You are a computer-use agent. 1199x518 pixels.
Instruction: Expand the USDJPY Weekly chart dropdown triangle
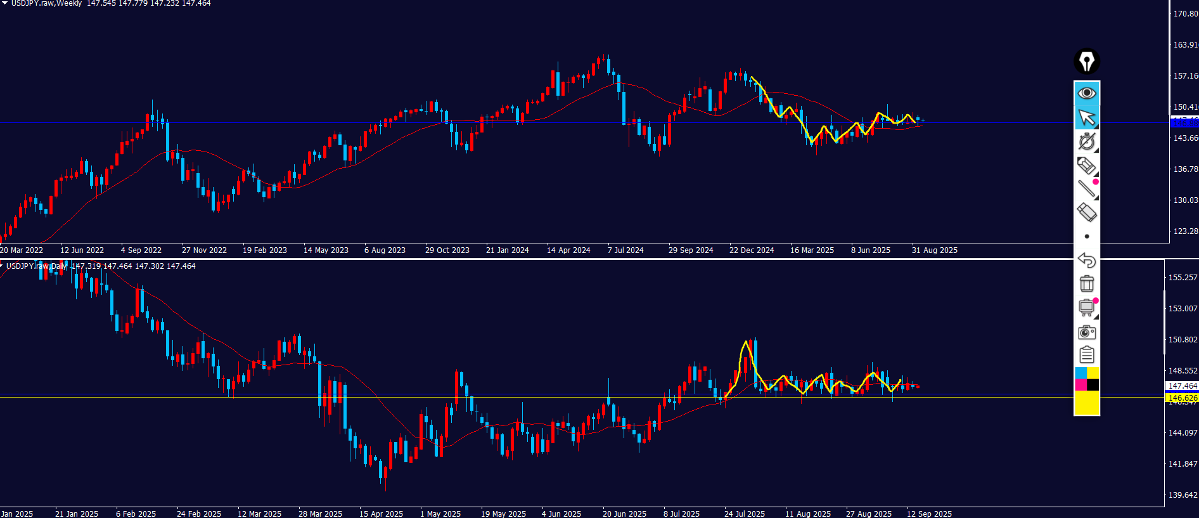coord(4,3)
